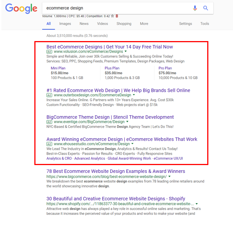The width and height of the screenshot is (233, 239).
Task: Open 30 Beautiful and Creative Ecommerce Designs result
Action: click(116, 199)
